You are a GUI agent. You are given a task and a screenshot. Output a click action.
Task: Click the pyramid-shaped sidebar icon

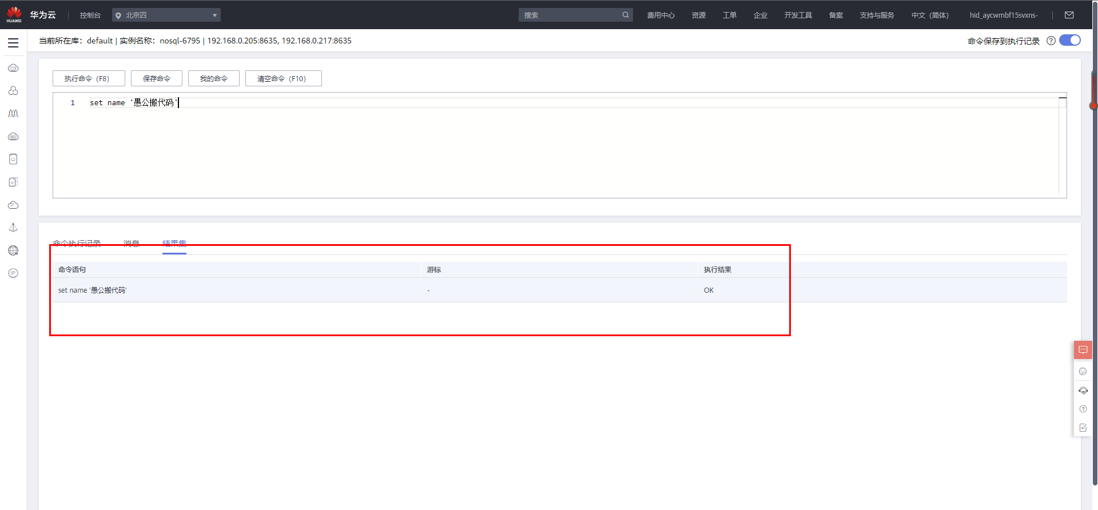pos(13,228)
